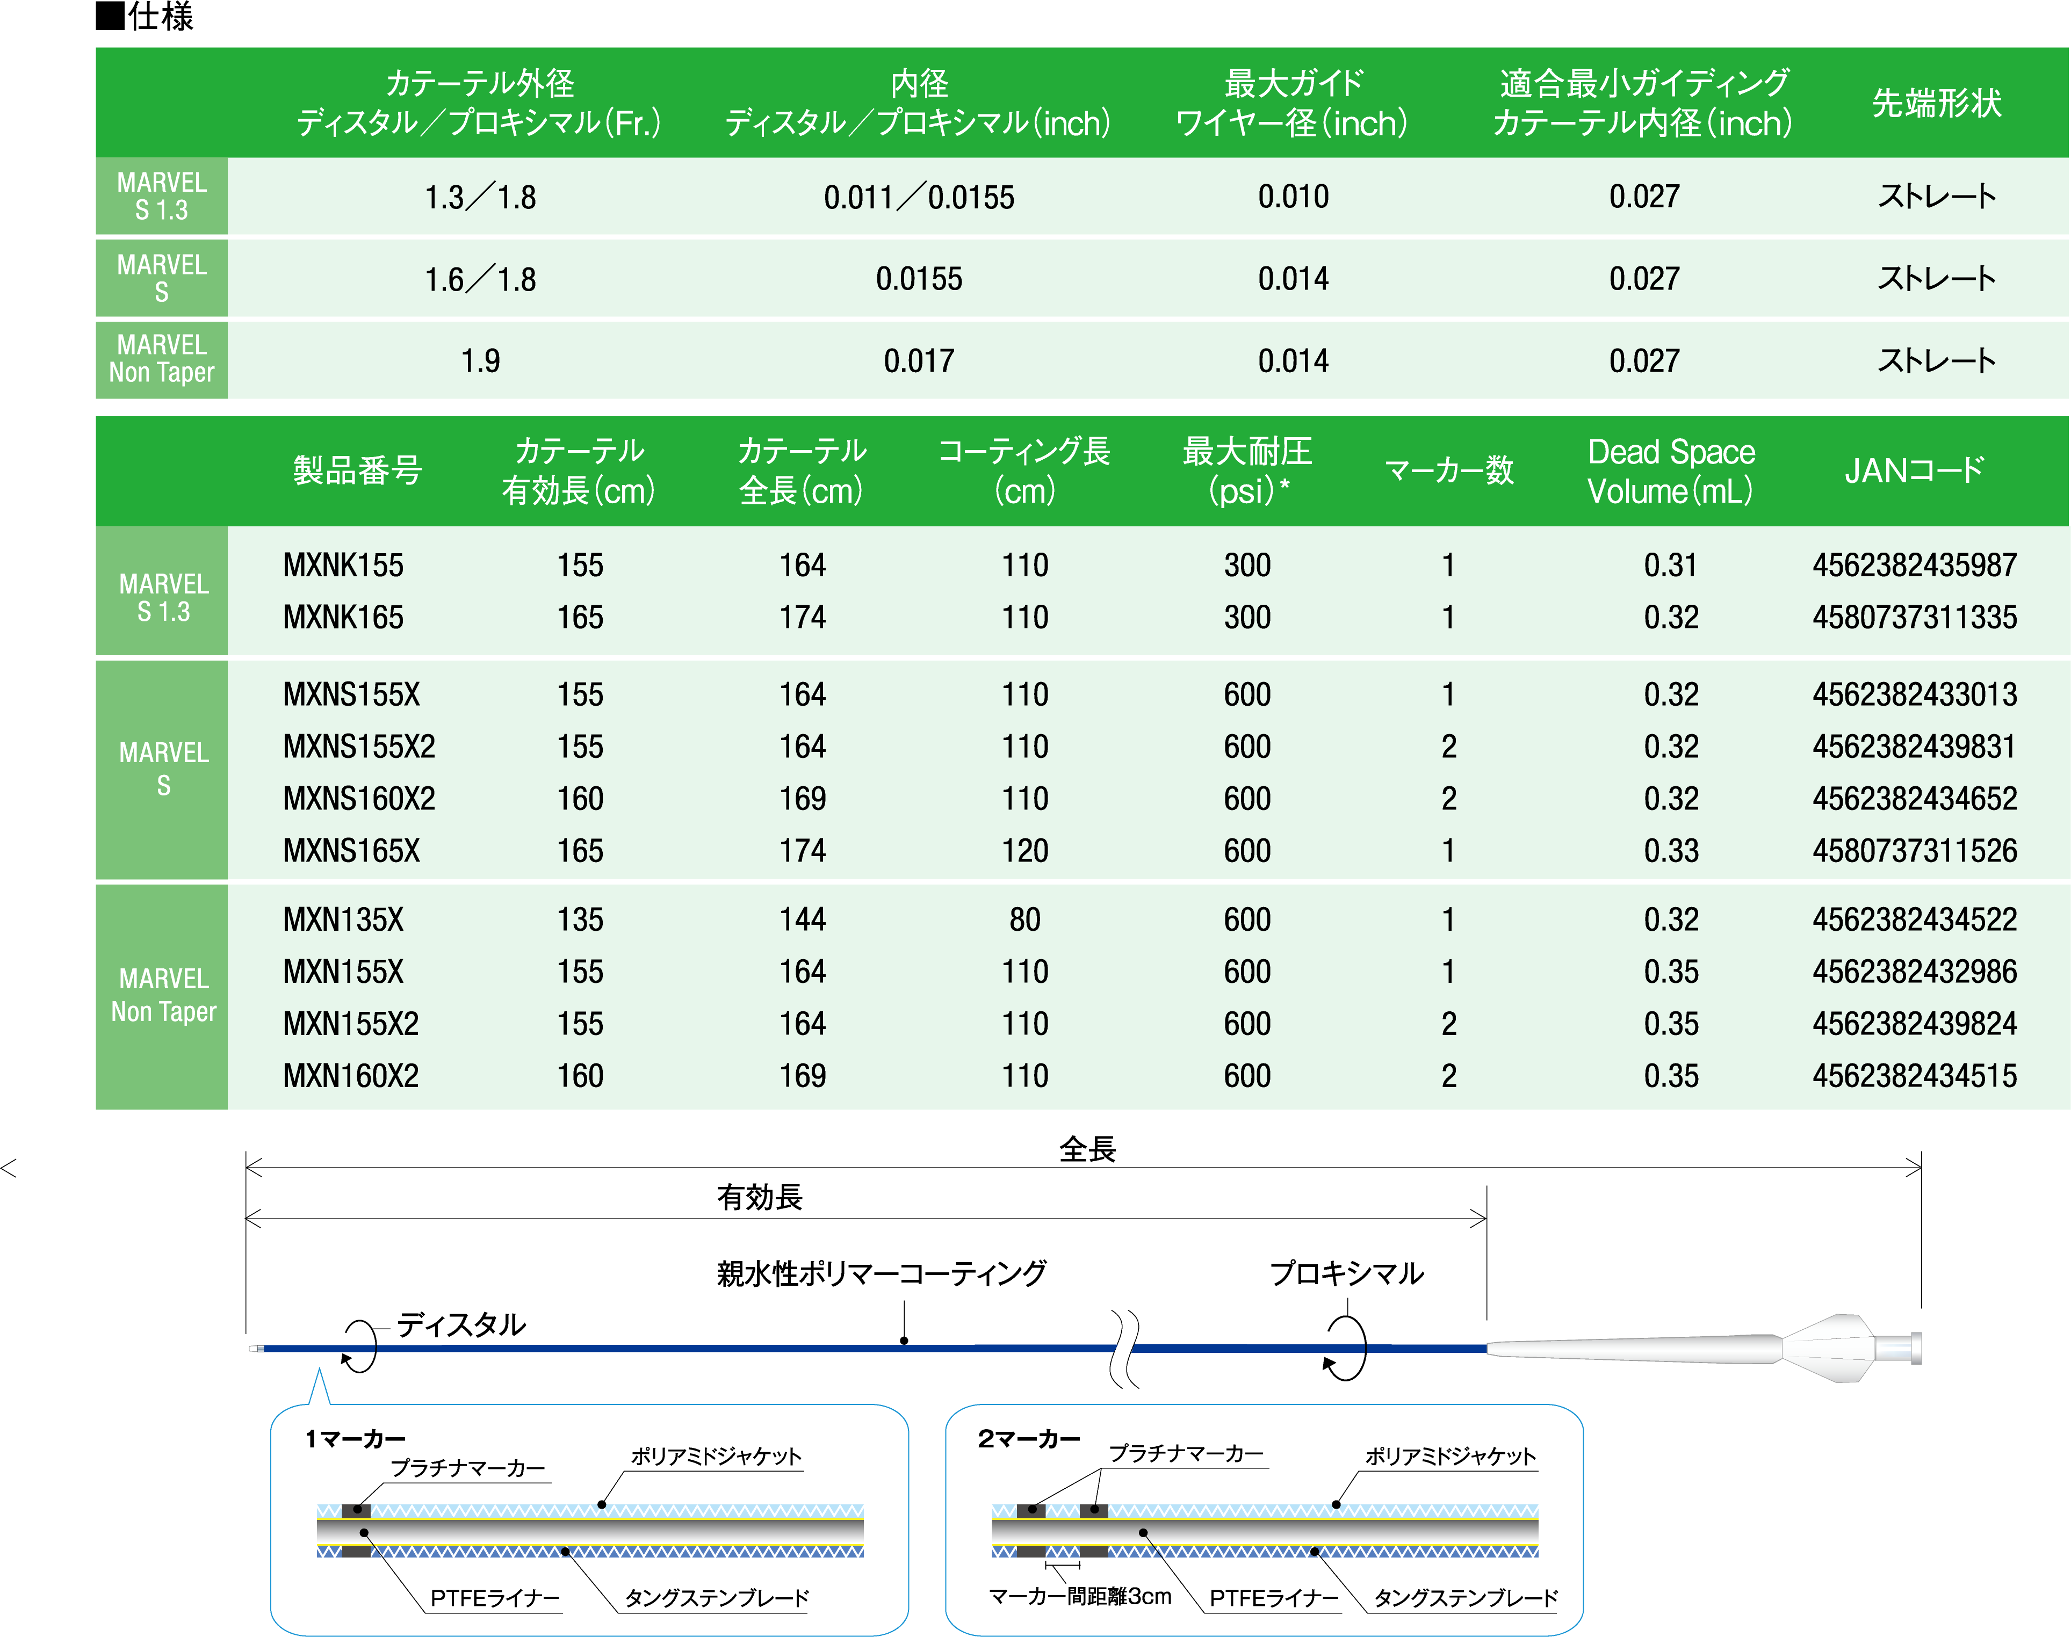Click the 親水性ポリマーコーティング label

click(881, 1274)
